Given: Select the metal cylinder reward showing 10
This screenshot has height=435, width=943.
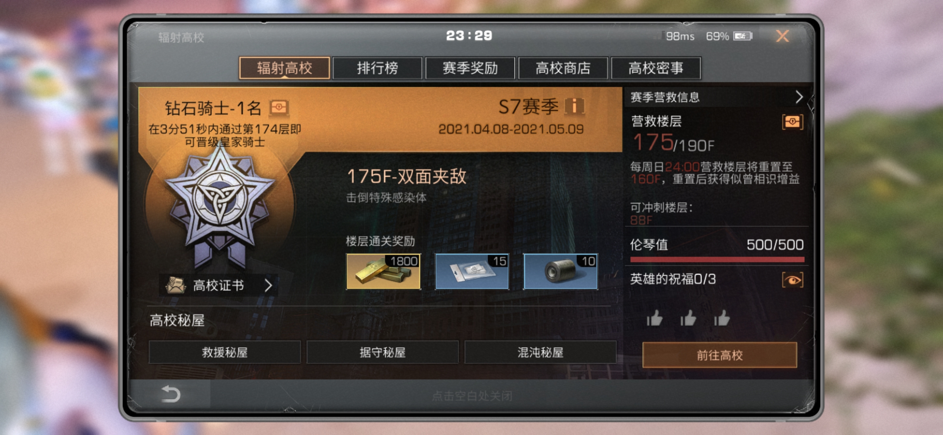Looking at the screenshot, I should pyautogui.click(x=560, y=271).
